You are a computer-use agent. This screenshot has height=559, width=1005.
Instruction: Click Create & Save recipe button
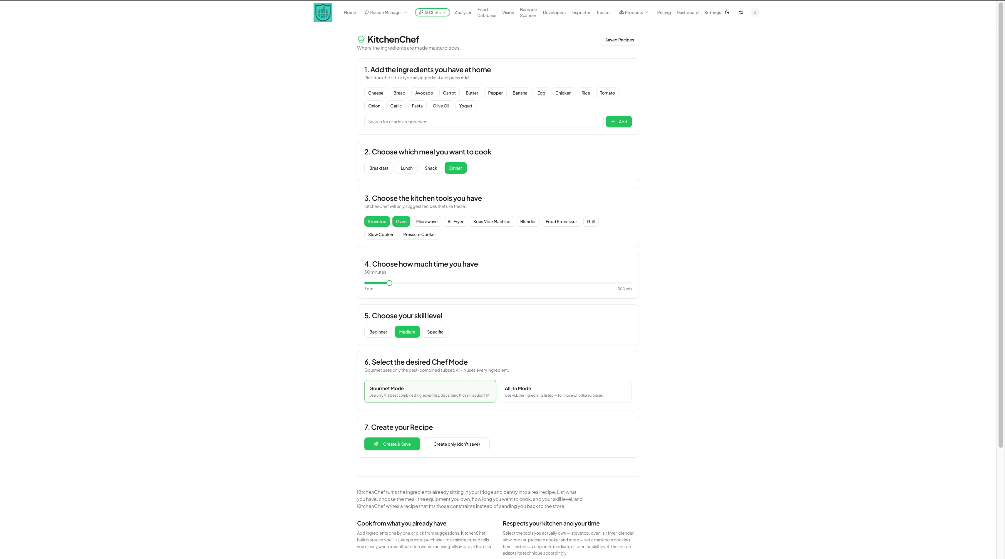tap(392, 444)
